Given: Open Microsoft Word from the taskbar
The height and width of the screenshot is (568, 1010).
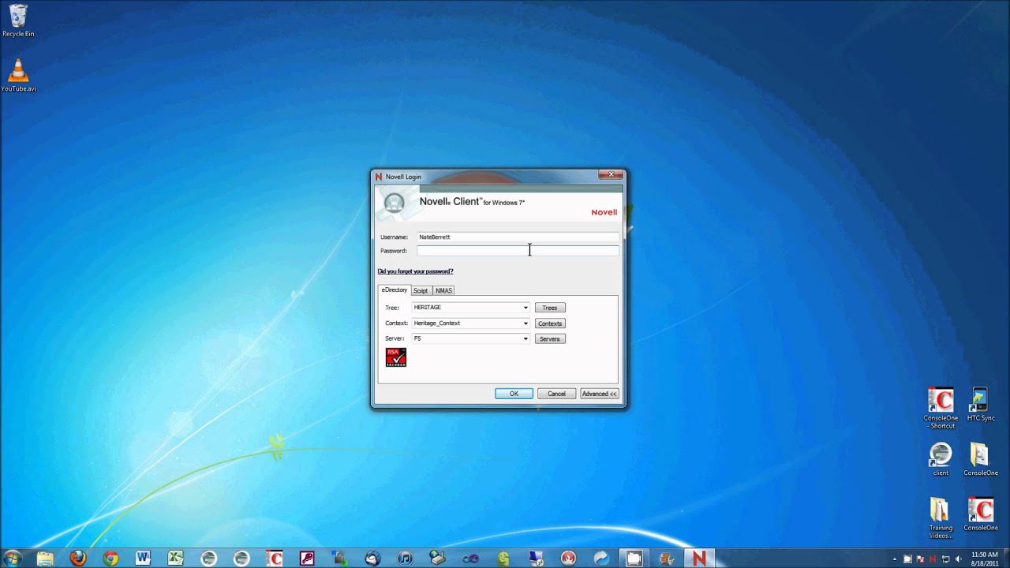Looking at the screenshot, I should pos(143,558).
